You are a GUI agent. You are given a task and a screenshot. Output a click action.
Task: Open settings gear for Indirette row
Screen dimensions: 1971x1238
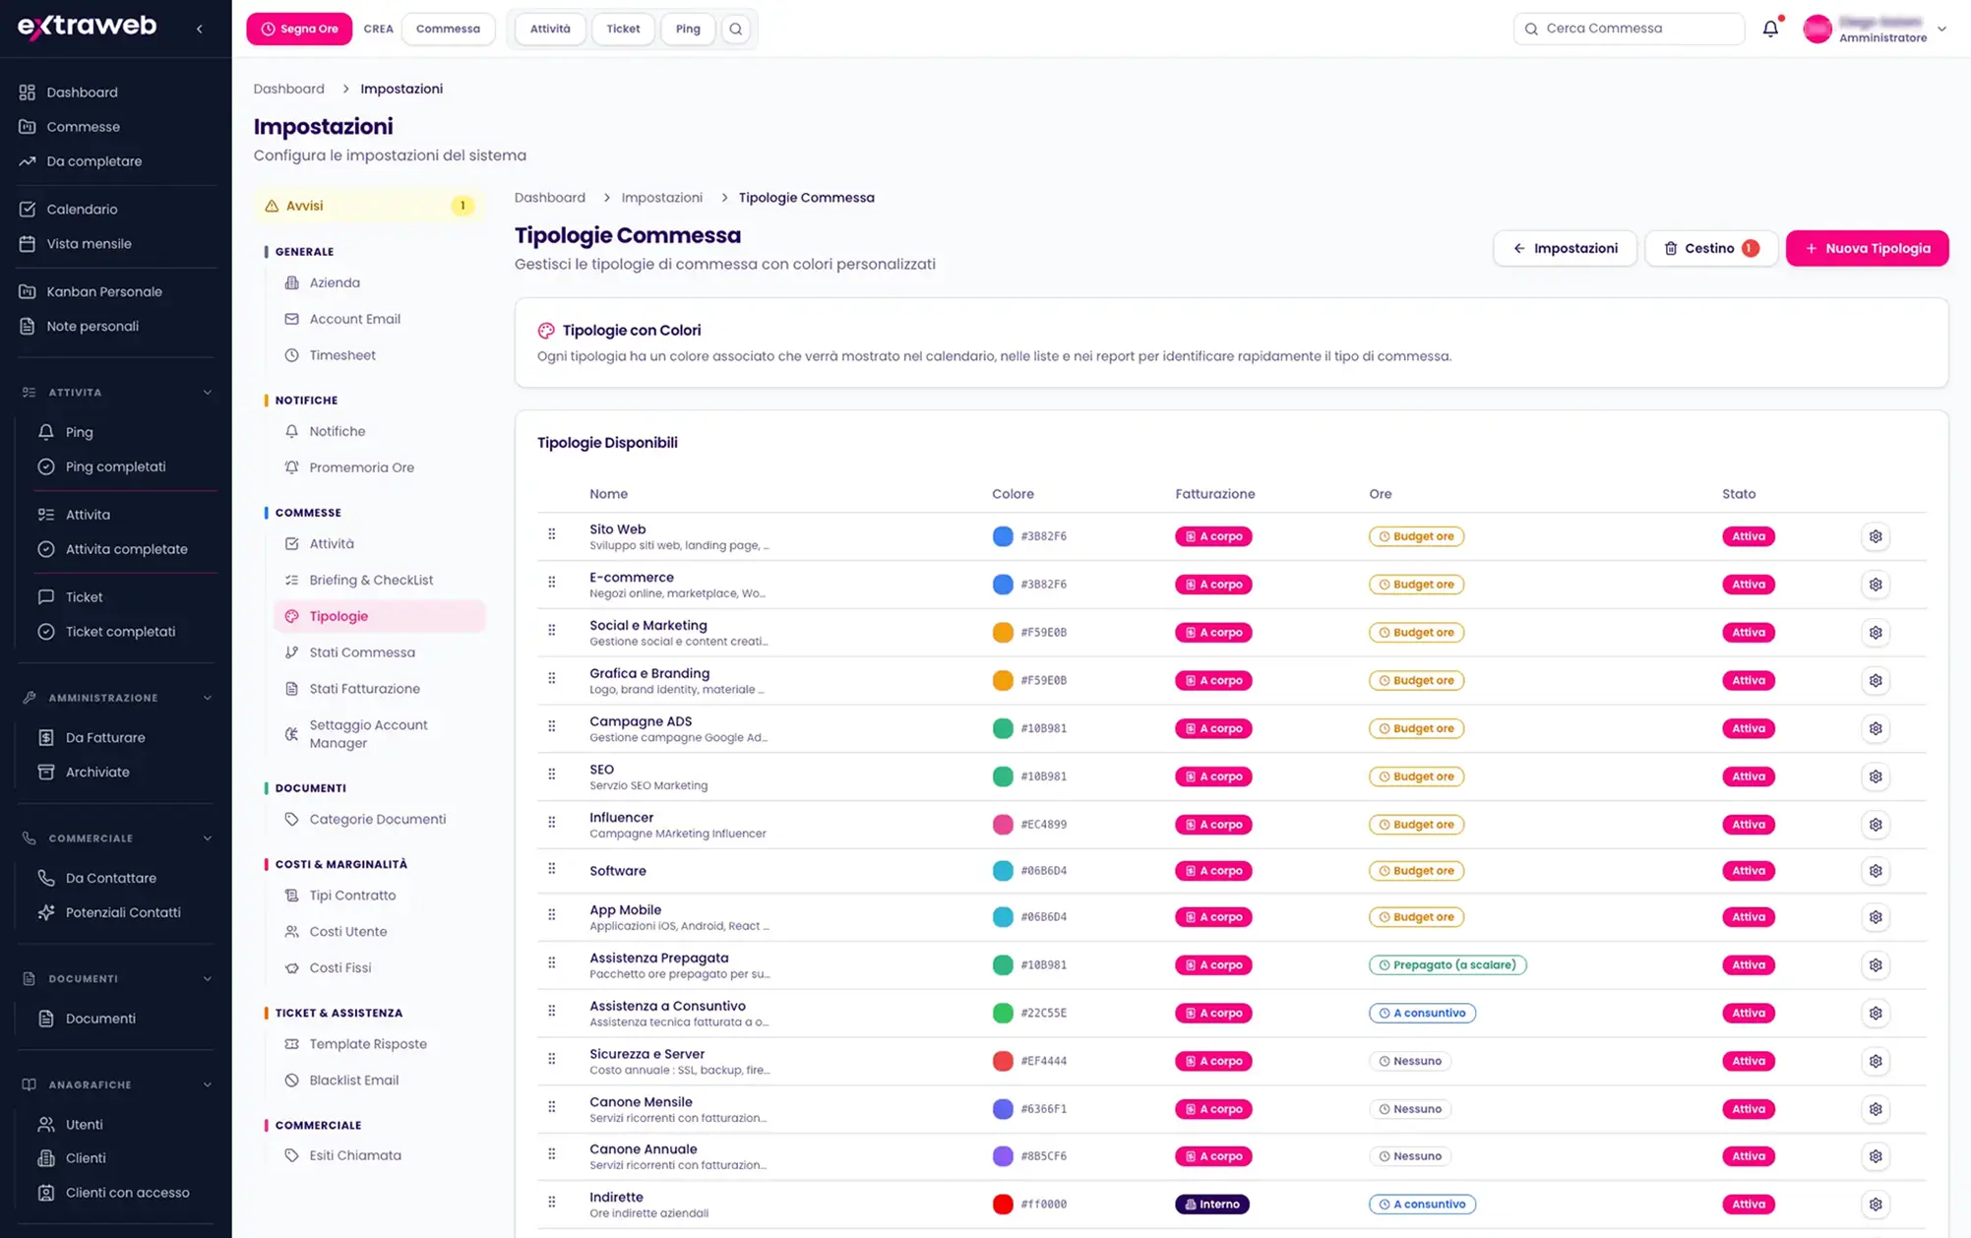[x=1876, y=1205]
